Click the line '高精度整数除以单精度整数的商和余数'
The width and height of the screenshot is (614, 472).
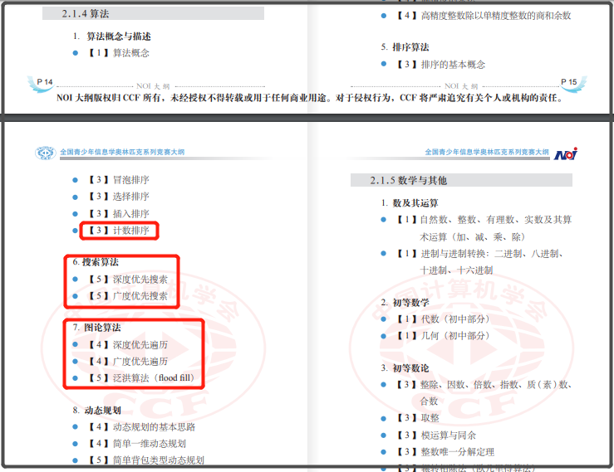pos(496,16)
